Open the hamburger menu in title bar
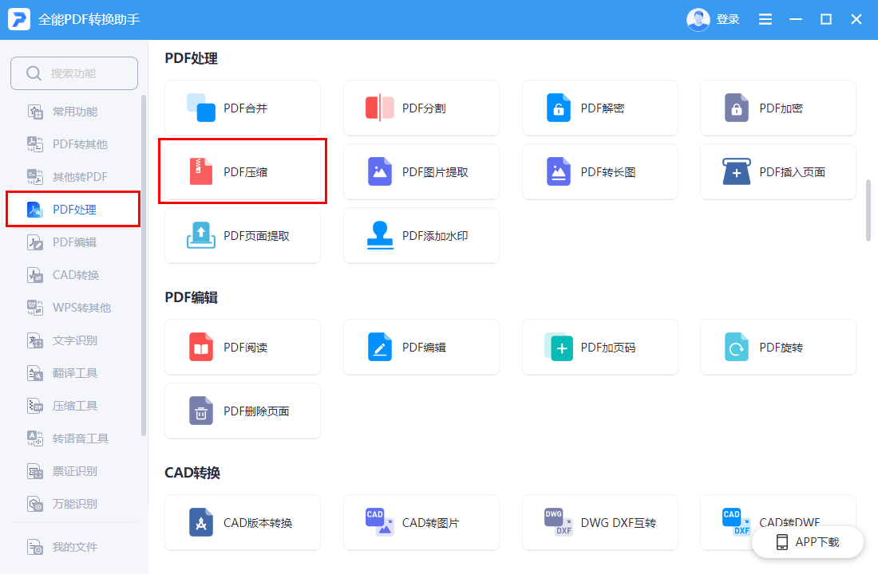Viewport: 878px width, 574px height. pos(765,19)
